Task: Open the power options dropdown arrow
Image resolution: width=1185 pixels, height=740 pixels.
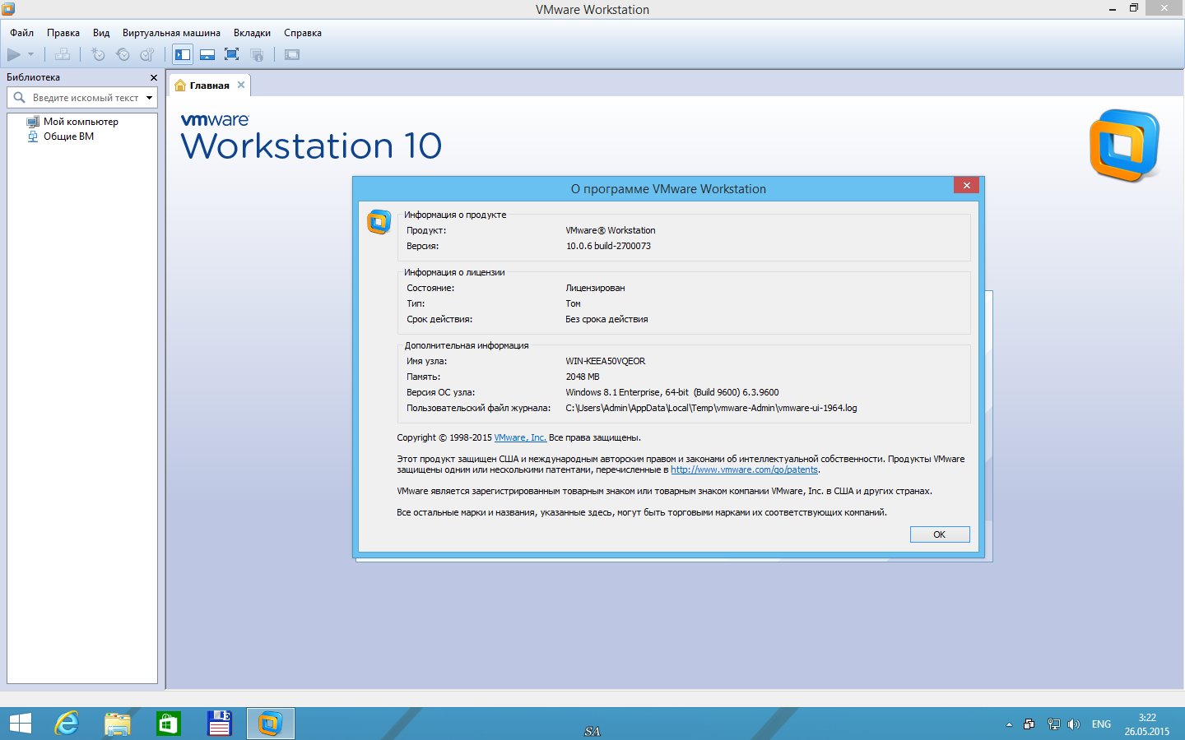Action: (x=31, y=54)
